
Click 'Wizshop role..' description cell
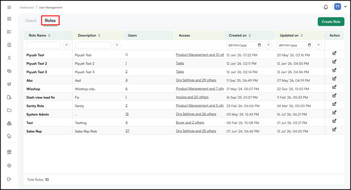(x=85, y=89)
